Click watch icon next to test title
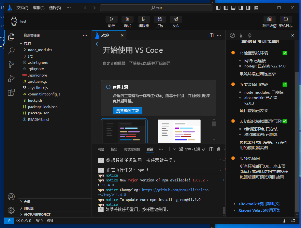Screen dimensions: 301x228 [x=14, y=21]
